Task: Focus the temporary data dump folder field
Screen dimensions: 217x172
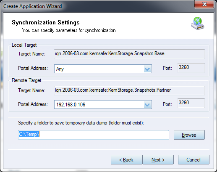Action: click(94, 135)
